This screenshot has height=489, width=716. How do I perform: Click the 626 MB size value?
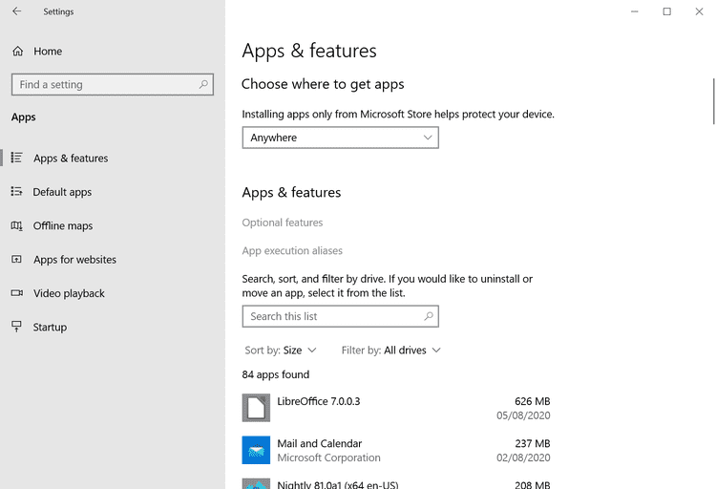[533, 401]
